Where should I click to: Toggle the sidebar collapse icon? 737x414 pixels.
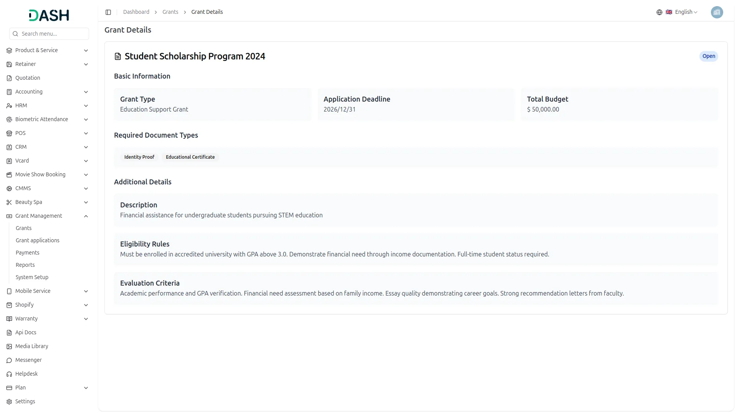coord(108,12)
